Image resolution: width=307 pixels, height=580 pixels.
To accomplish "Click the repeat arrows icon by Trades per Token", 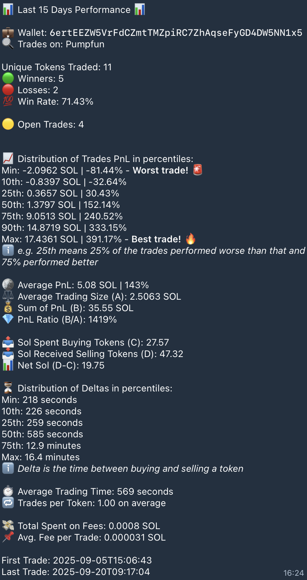I will click(8, 503).
